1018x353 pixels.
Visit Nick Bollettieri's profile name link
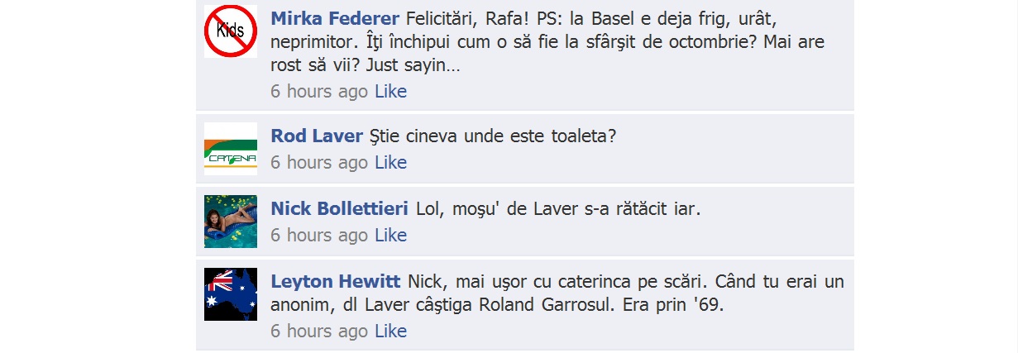[340, 208]
